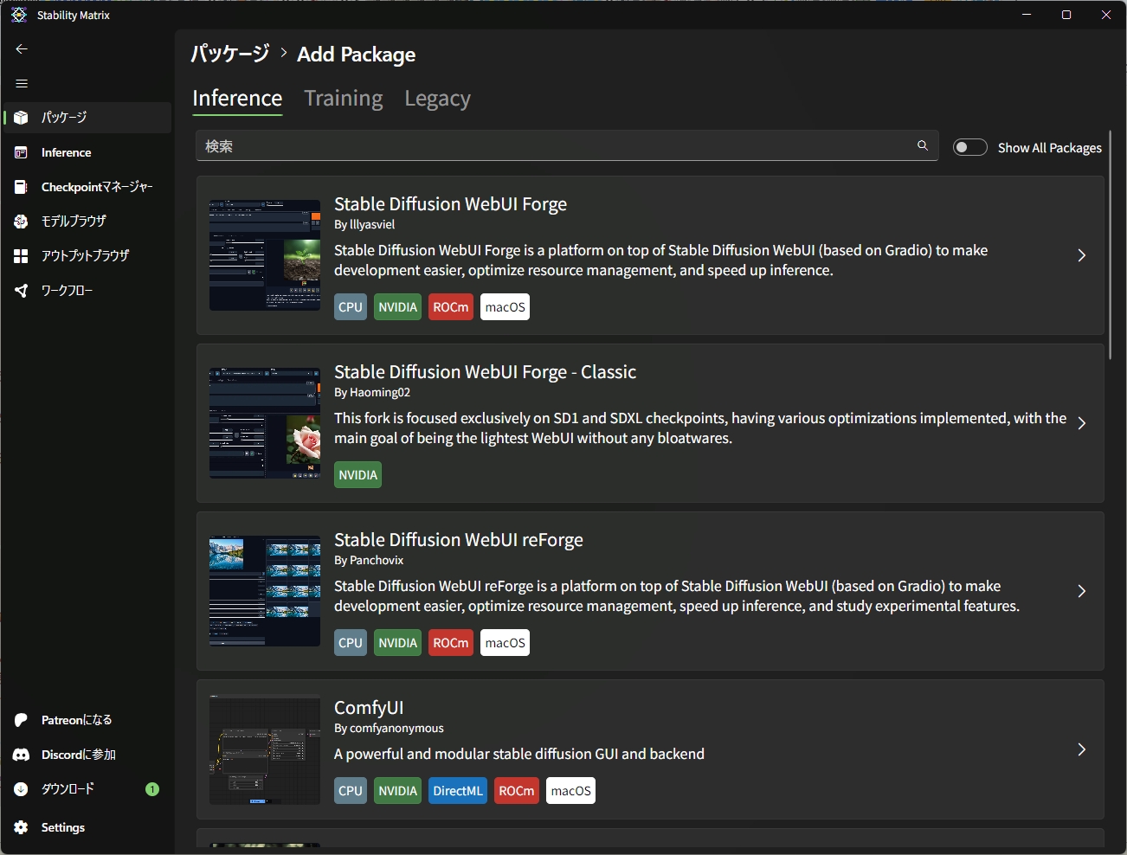This screenshot has height=855, width=1127.
Task: Open Forge - Classic details chevron
Action: point(1082,423)
